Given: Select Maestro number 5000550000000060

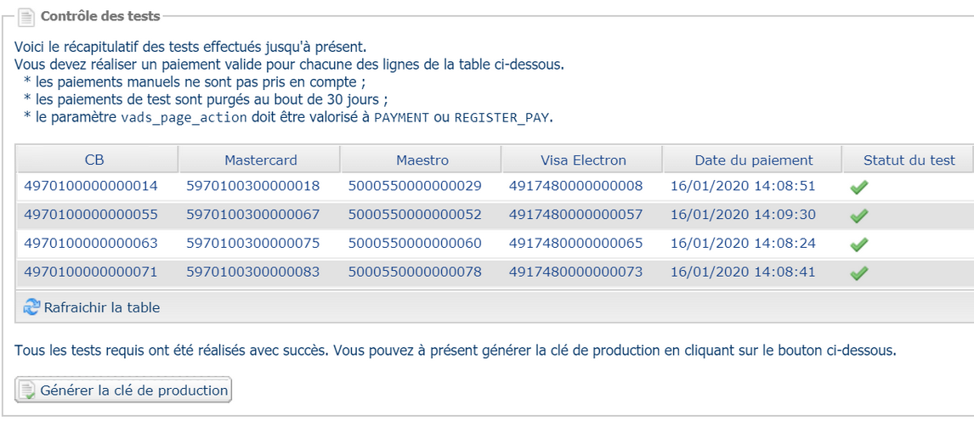Looking at the screenshot, I should pyautogui.click(x=415, y=244).
